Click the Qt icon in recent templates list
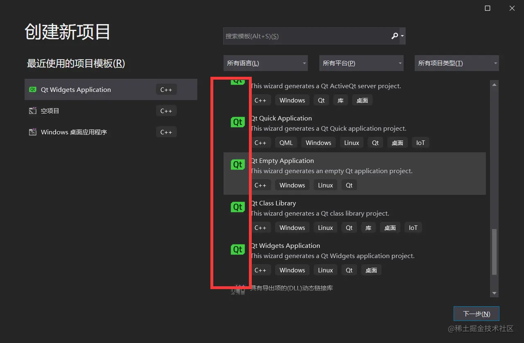524x343 pixels. coord(33,89)
